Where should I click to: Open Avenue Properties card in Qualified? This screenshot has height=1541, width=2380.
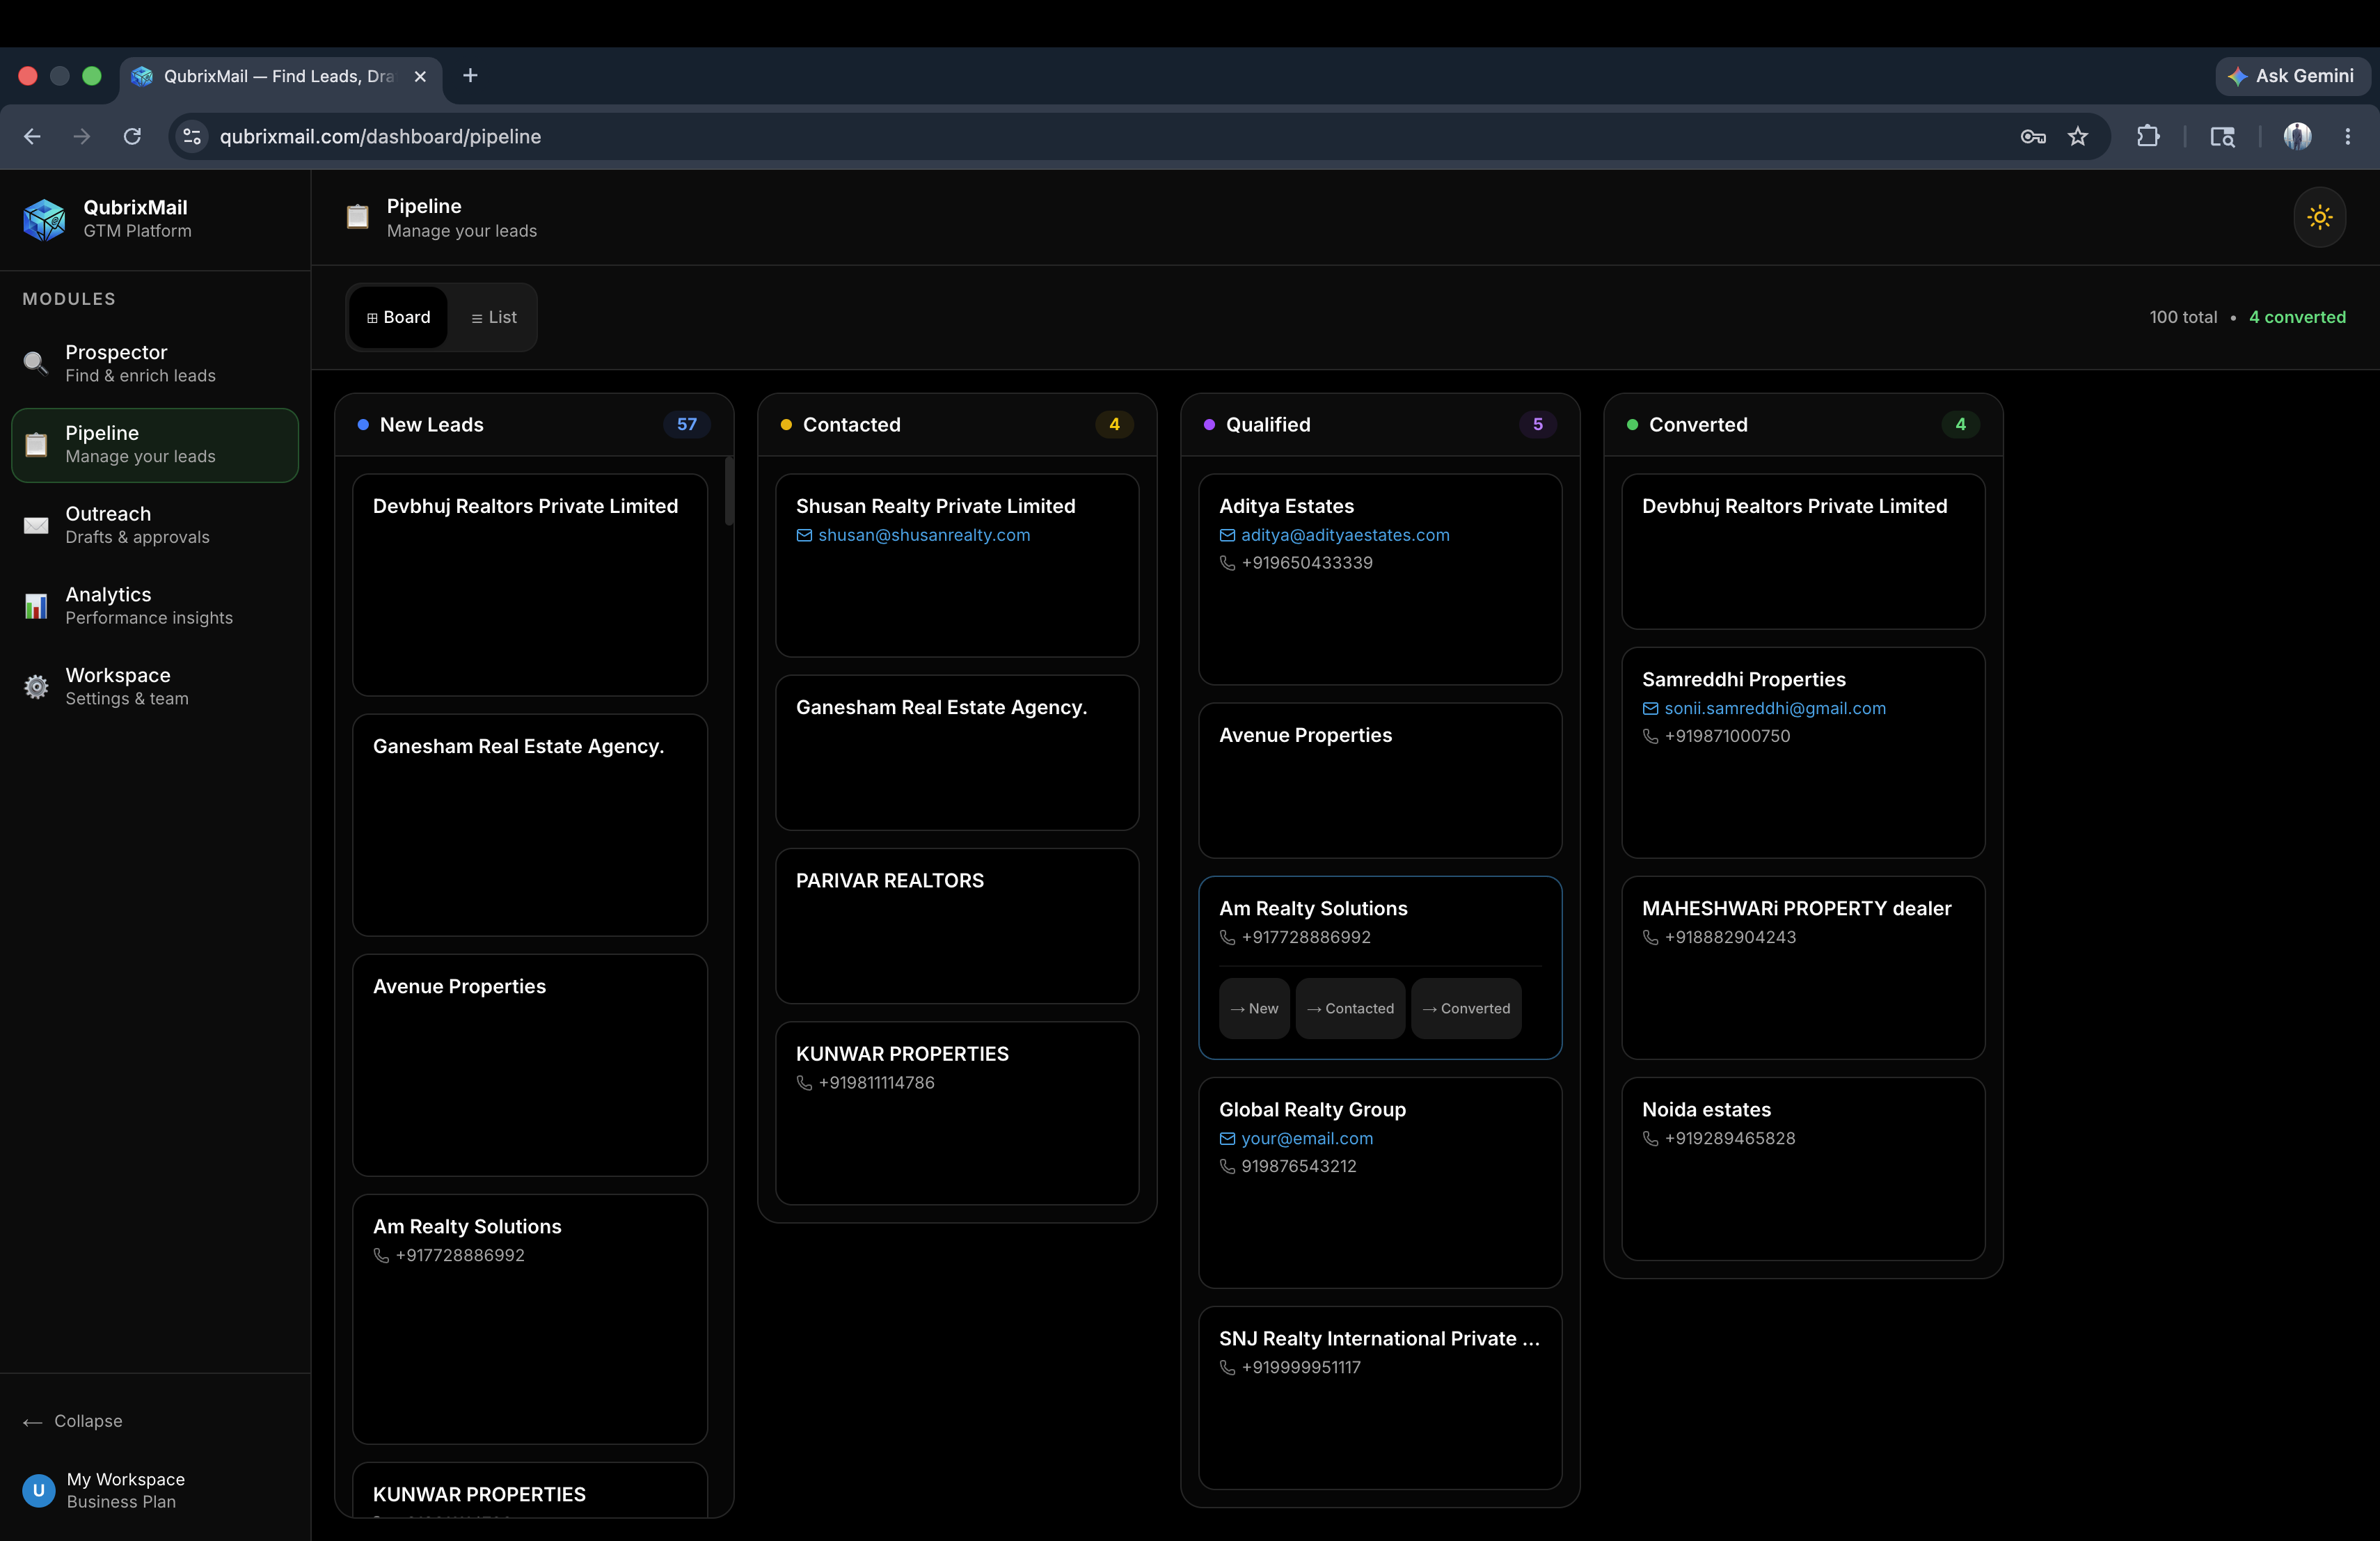1380,780
